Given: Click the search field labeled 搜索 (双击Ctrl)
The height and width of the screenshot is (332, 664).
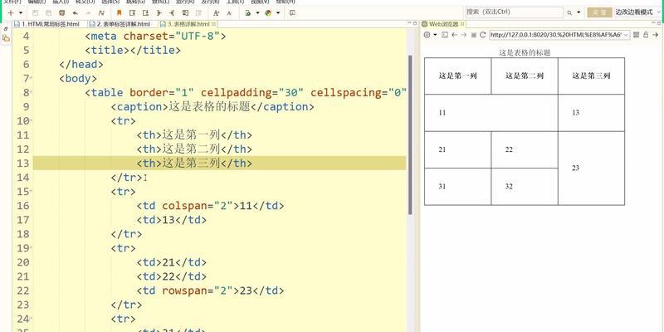Looking at the screenshot, I should (x=514, y=12).
